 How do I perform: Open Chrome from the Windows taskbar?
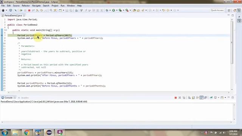(26, 132)
